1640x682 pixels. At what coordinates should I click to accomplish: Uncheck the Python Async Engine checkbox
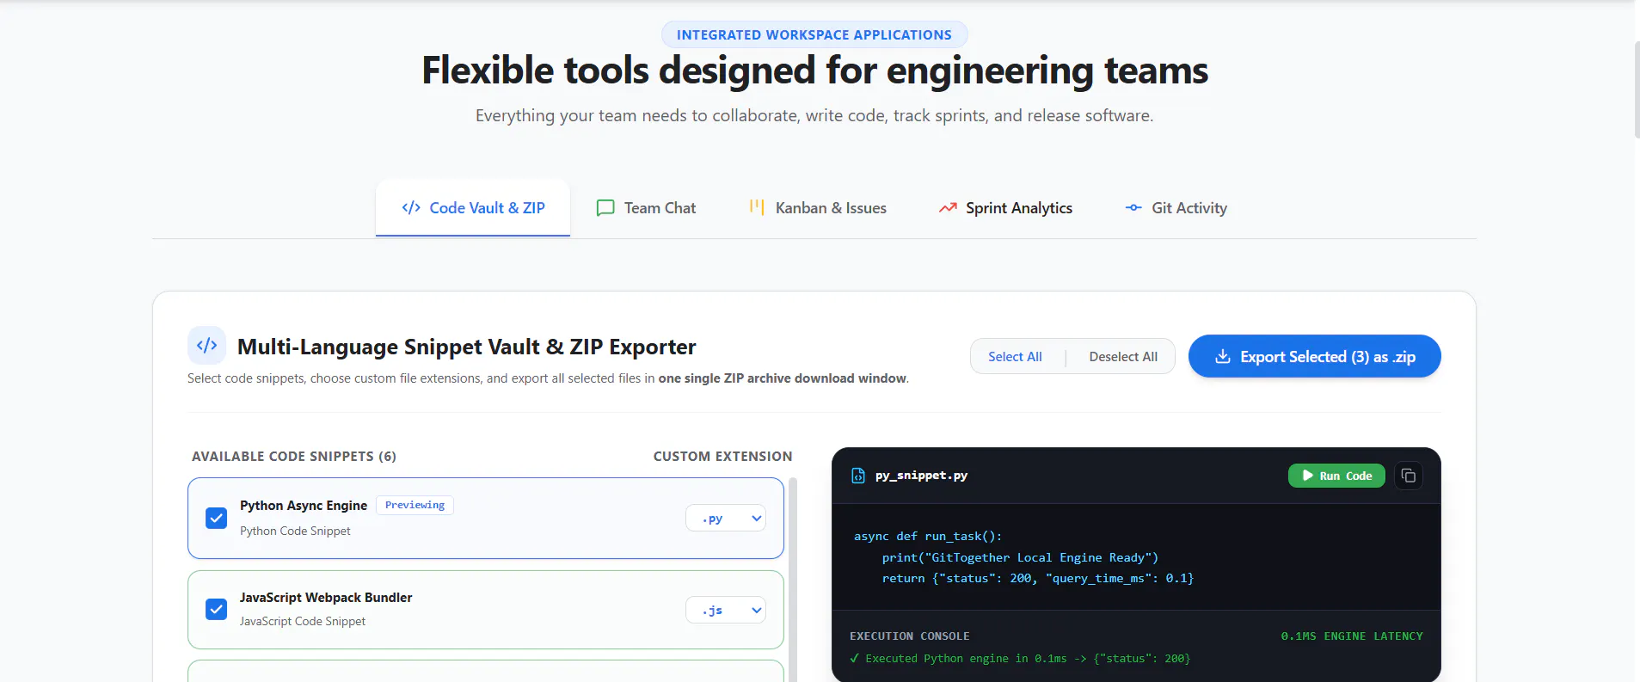217,518
